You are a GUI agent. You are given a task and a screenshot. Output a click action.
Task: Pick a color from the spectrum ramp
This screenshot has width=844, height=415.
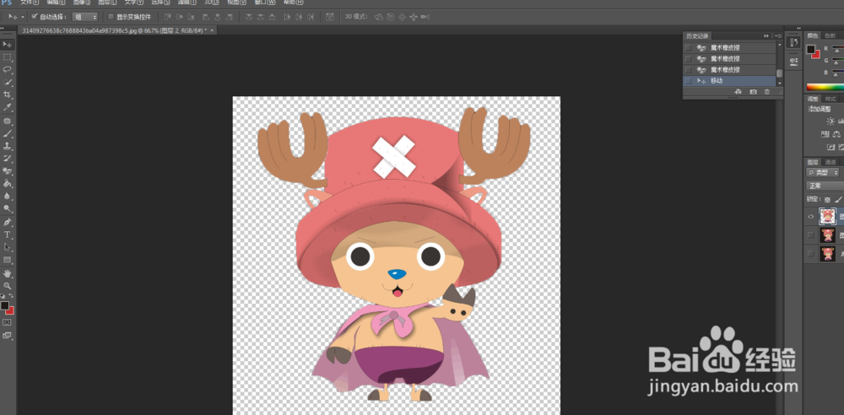coord(825,87)
